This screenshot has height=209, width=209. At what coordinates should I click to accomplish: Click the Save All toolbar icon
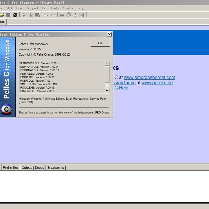(x=15, y=15)
